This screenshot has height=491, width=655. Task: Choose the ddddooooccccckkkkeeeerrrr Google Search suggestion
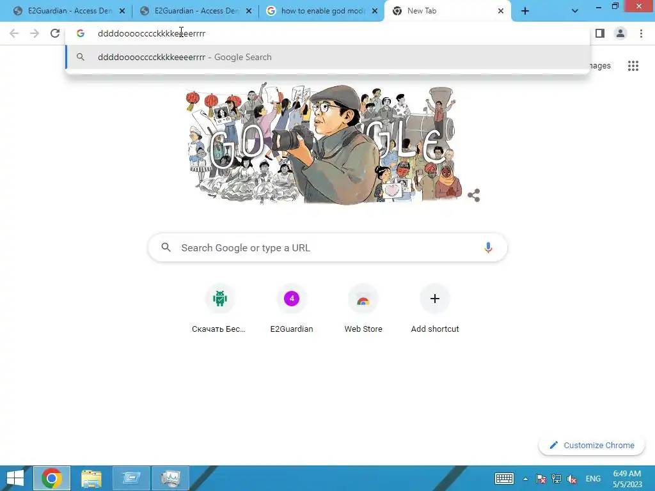(327, 57)
